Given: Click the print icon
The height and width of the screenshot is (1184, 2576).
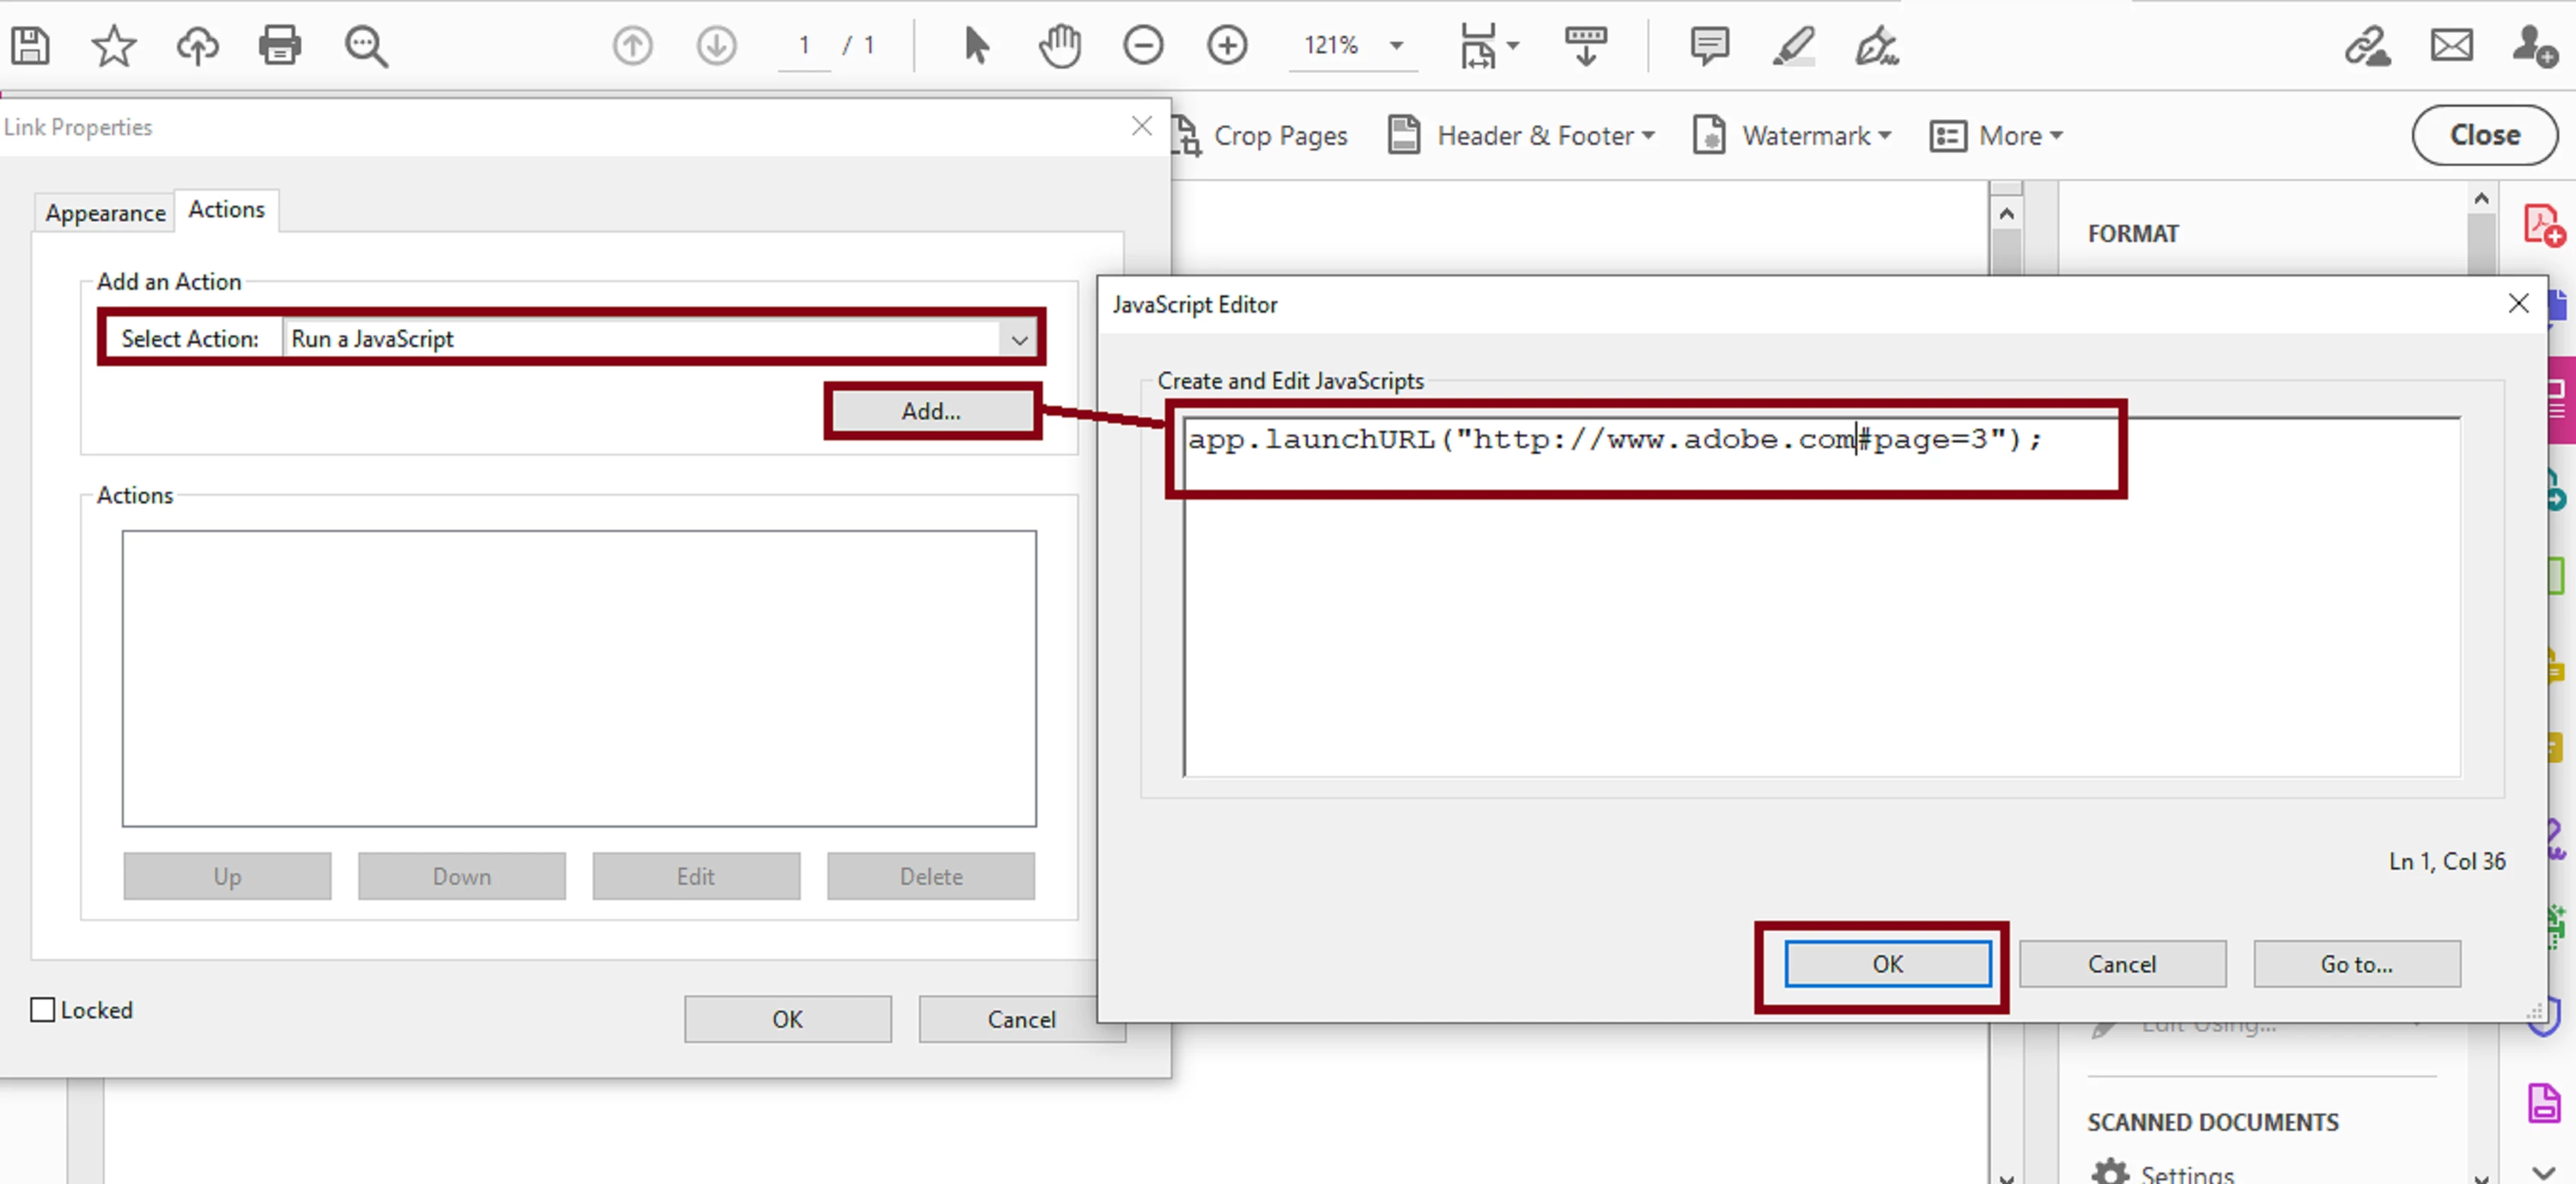Looking at the screenshot, I should [x=279, y=45].
